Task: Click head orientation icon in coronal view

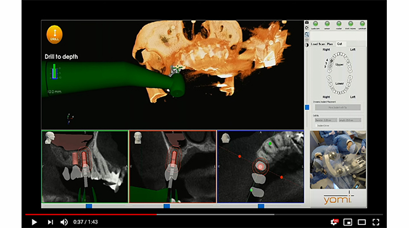Action: 137,137
